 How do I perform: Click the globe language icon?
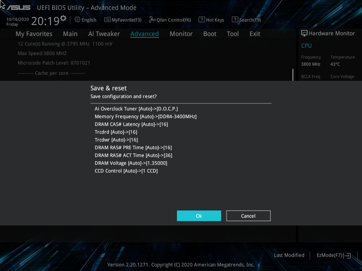[x=77, y=20]
